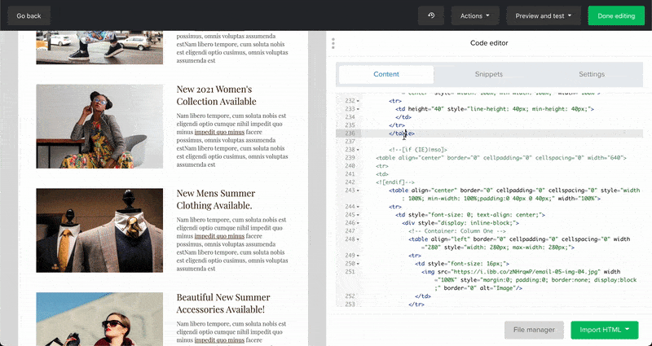This screenshot has width=652, height=346.
Task: Click the td height 40 code line
Action: [495, 109]
